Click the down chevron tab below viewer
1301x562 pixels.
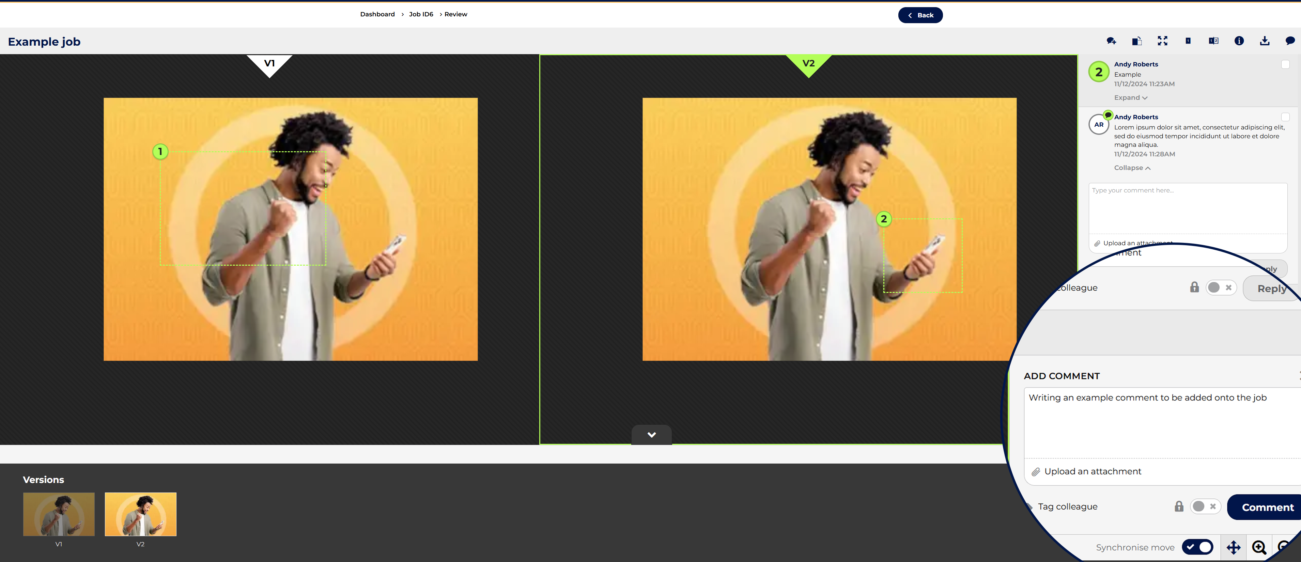(651, 435)
